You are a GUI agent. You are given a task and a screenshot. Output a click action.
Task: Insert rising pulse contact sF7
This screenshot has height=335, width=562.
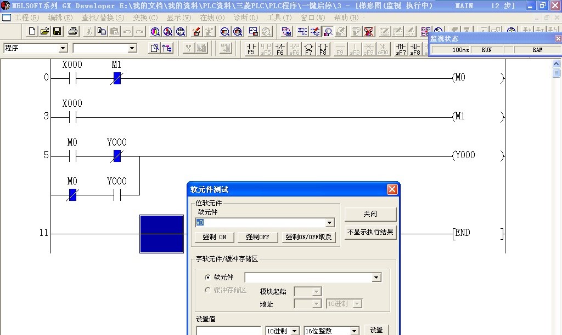[401, 49]
